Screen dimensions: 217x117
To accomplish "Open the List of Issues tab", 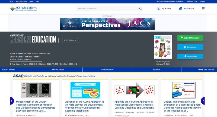I will pos(9,70).
